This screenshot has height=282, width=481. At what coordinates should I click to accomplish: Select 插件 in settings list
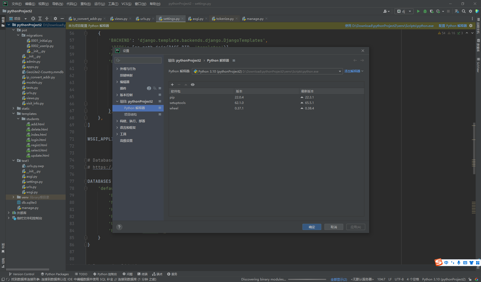click(123, 88)
